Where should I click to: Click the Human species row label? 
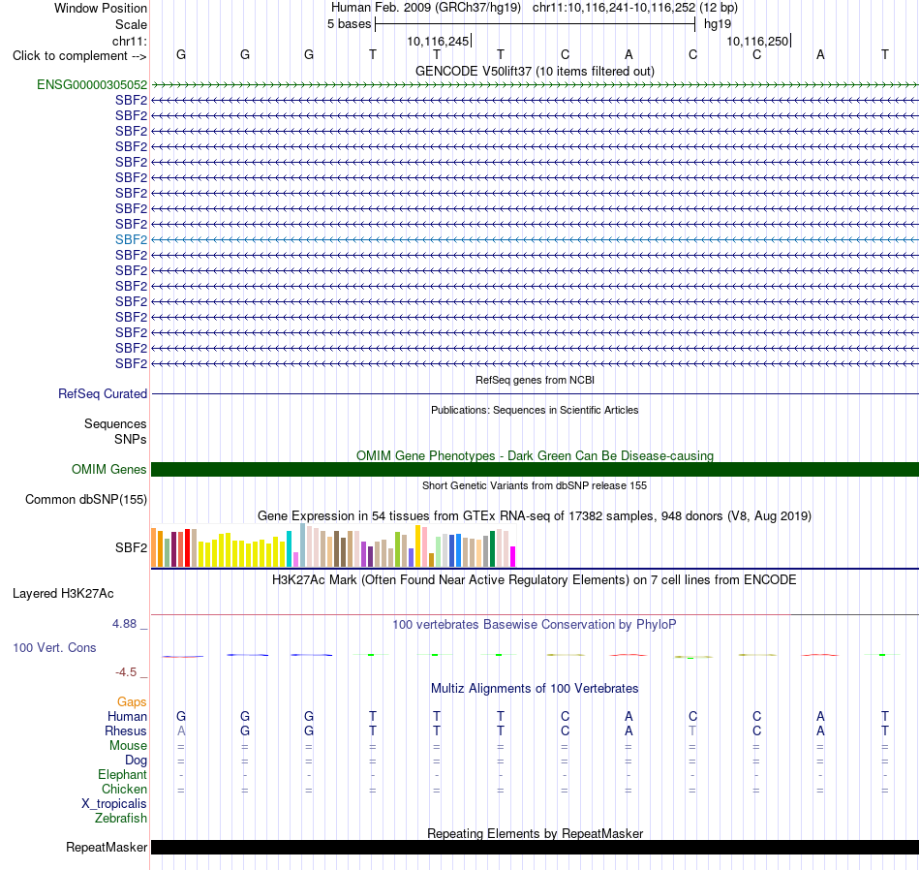(x=127, y=716)
